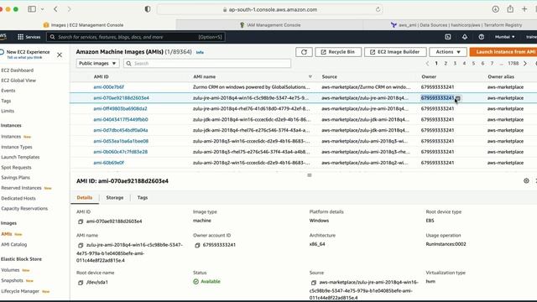Copy AMI ID in details panel
The height and width of the screenshot is (302, 537).
81,221
